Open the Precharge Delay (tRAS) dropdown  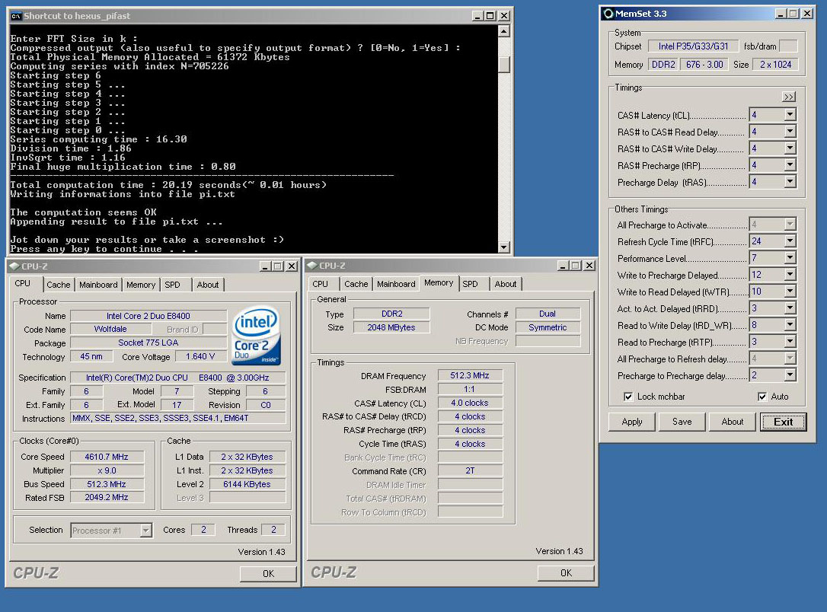790,182
